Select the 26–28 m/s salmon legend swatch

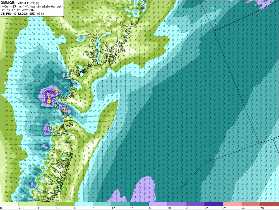pyautogui.click(x=251, y=204)
